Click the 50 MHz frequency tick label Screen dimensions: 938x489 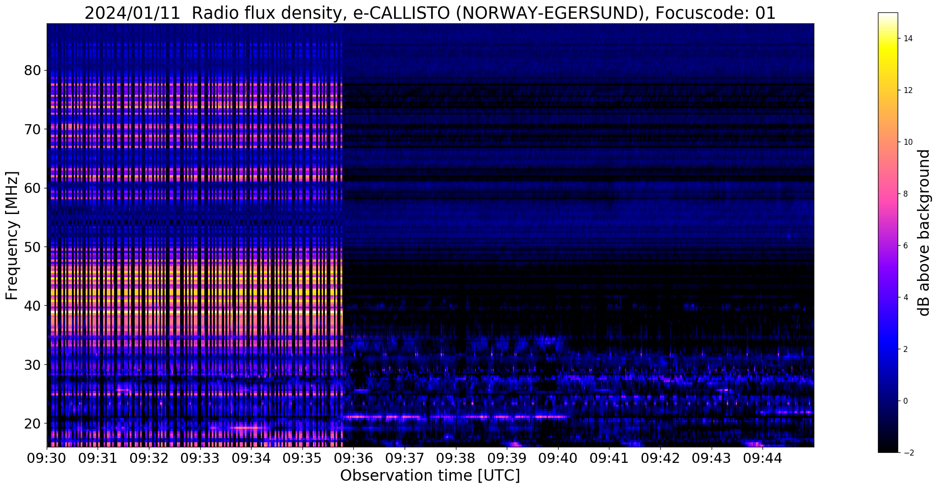(x=33, y=247)
